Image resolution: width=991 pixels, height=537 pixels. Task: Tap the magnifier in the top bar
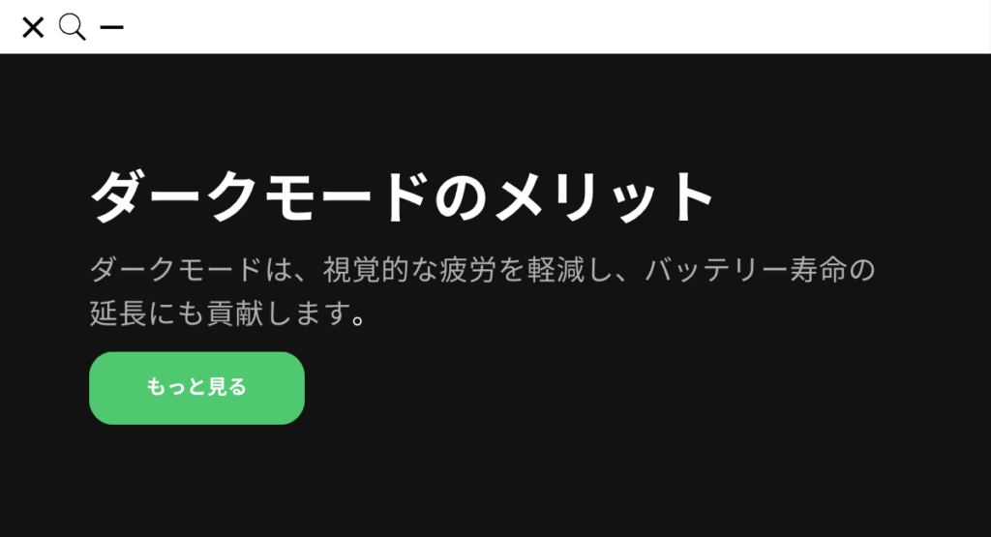(x=72, y=27)
